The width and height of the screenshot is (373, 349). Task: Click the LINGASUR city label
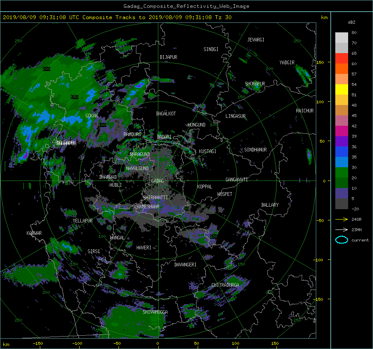(235, 116)
